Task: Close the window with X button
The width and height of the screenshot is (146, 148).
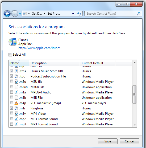Action: pyautogui.click(x=136, y=4)
